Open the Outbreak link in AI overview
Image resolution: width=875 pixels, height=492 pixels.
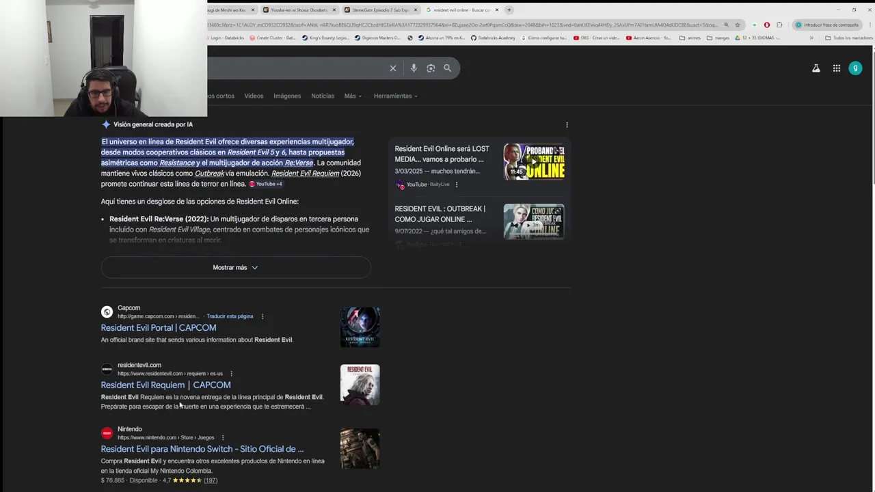209,174
